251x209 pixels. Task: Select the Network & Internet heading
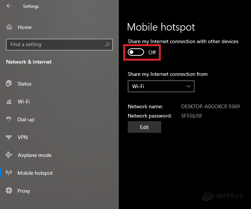click(29, 62)
